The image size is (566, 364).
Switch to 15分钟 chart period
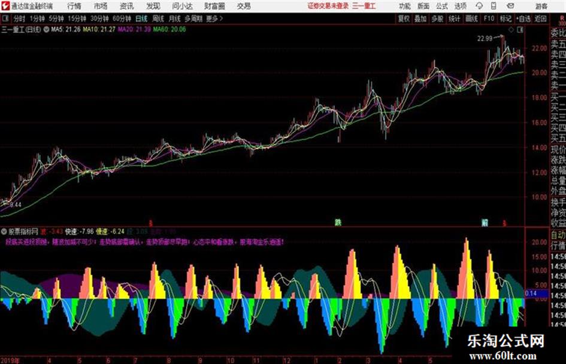[77, 19]
